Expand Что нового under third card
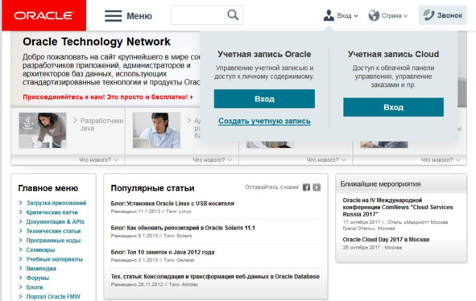The image size is (476, 301). coord(326,160)
